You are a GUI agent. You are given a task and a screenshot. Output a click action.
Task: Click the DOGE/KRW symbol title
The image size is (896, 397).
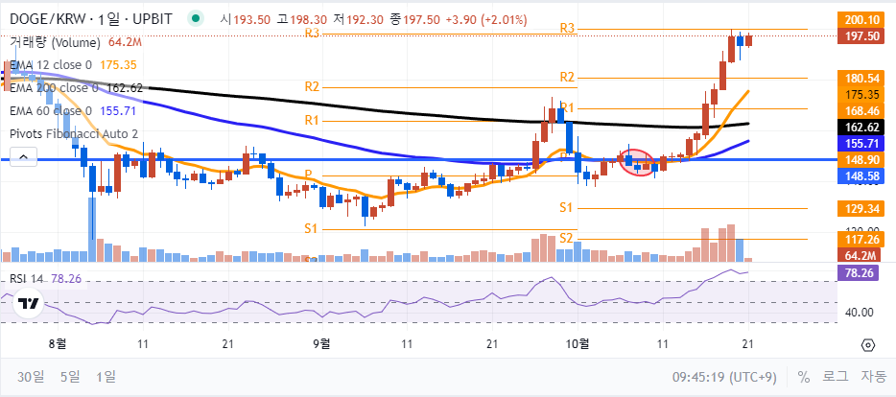coord(90,19)
